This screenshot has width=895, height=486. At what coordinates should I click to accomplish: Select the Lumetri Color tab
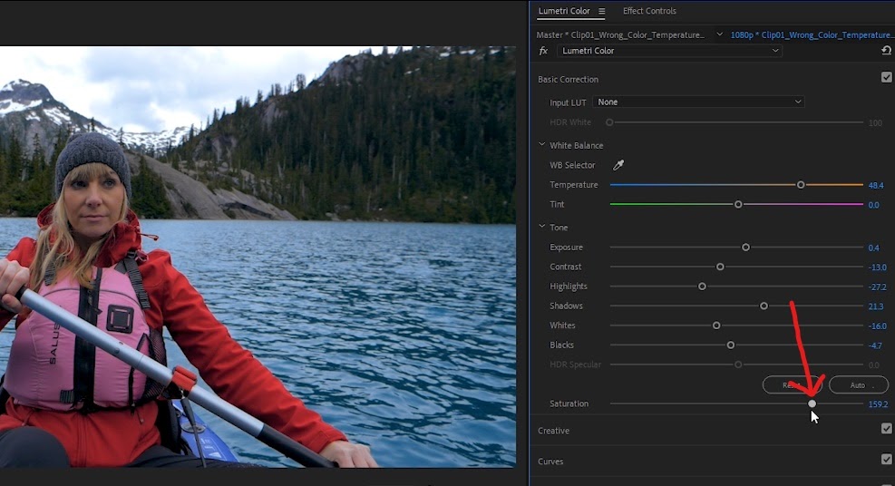coord(564,11)
